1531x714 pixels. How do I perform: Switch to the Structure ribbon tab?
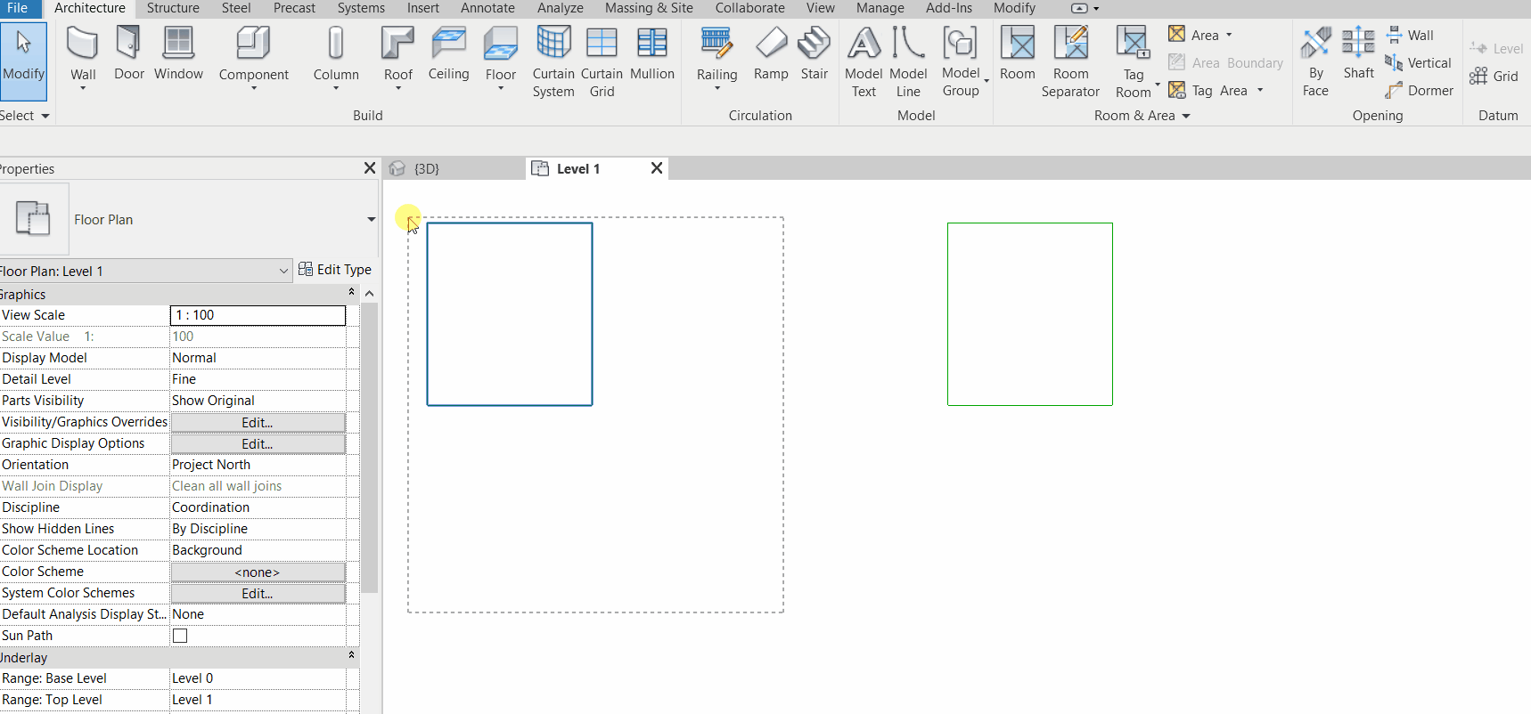point(173,8)
